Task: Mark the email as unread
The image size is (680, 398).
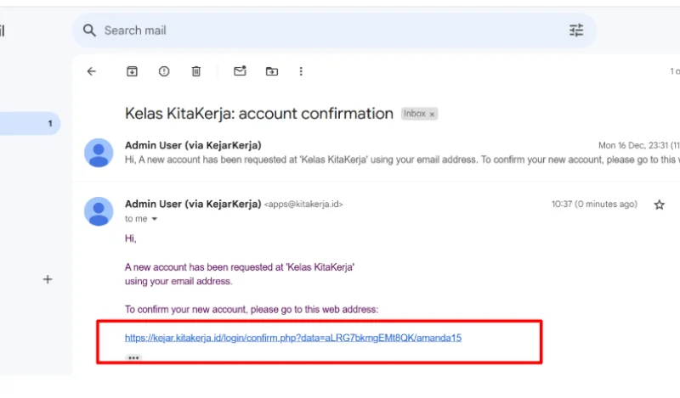Action: (x=240, y=71)
